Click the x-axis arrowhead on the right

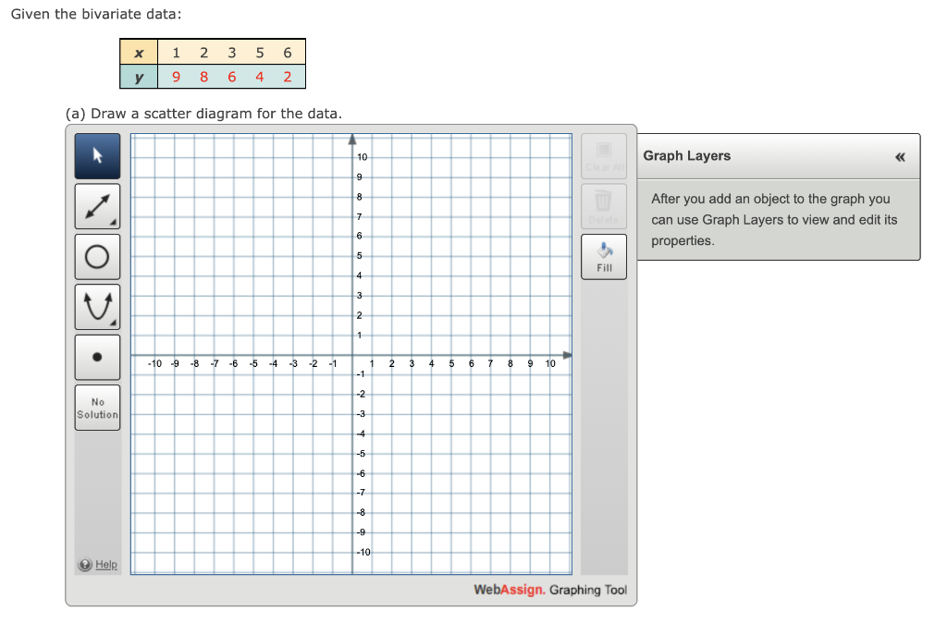569,354
